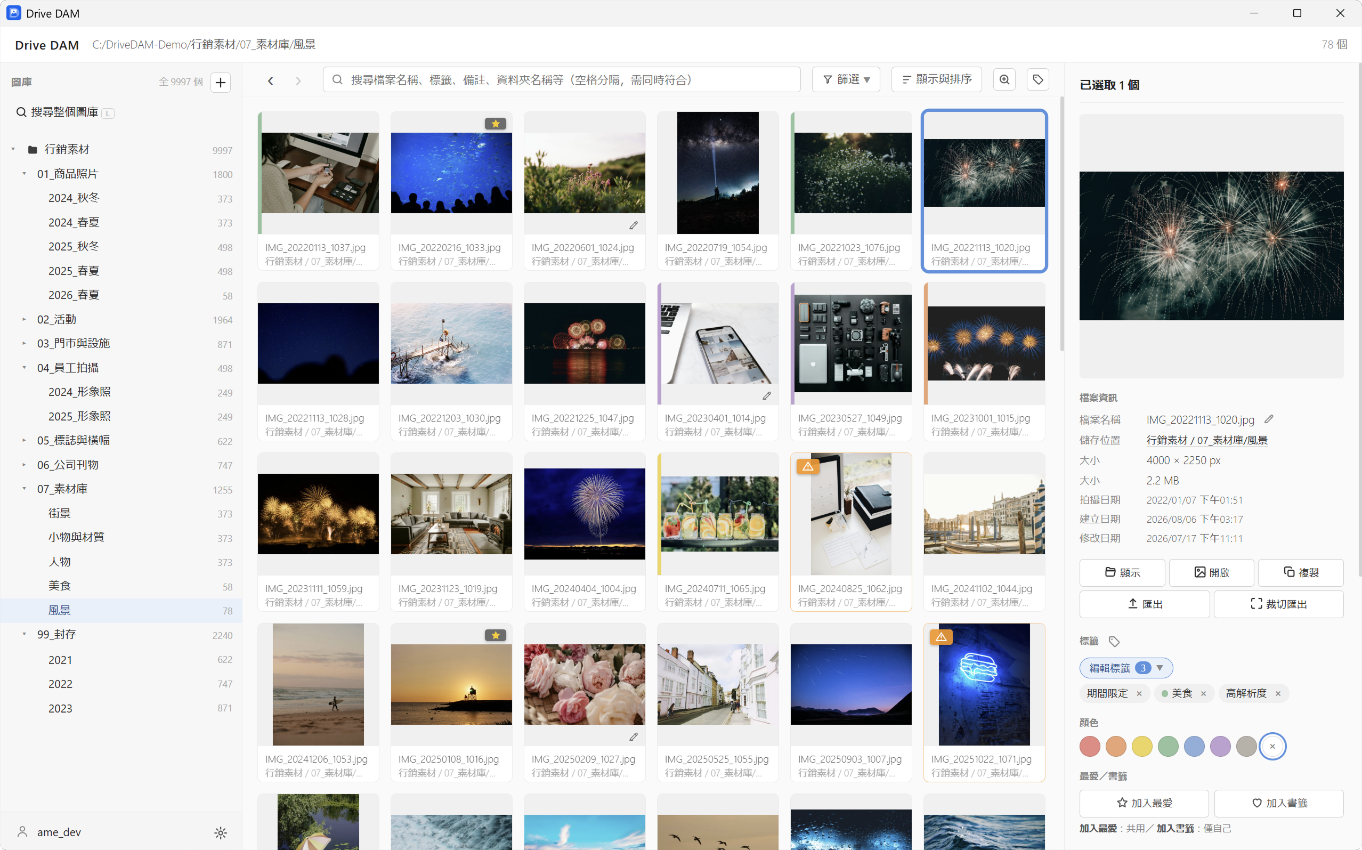Apply the purple color label
The image size is (1362, 850).
coord(1220,747)
